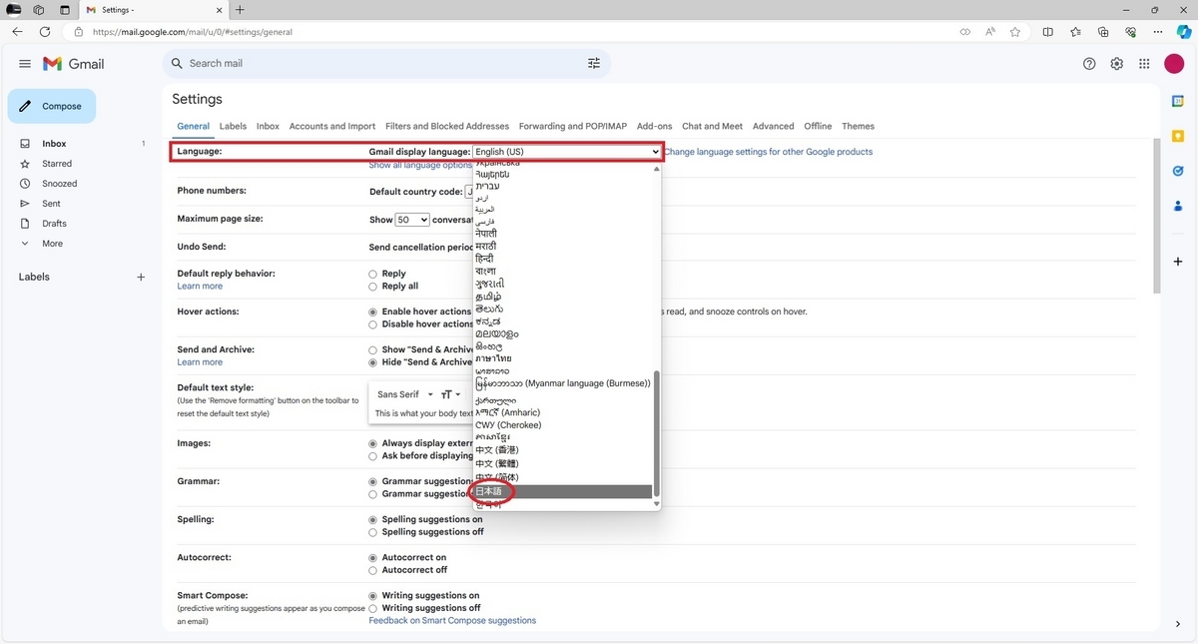Screen dimensions: 1198x644
Task: Open Edge settings and more menu
Action: 1158,32
